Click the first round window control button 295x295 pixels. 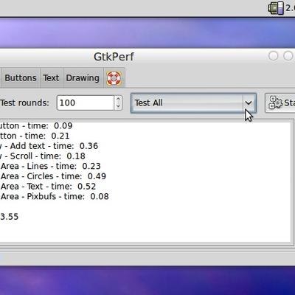tap(273, 56)
